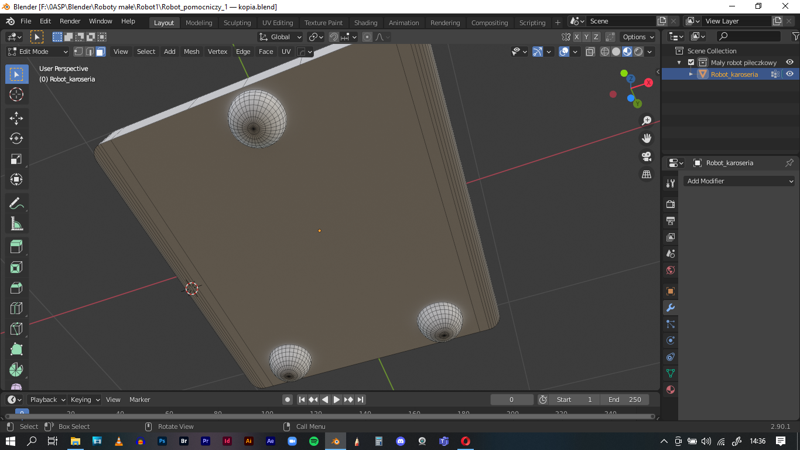Activate the Move tool
Image resolution: width=800 pixels, height=450 pixels.
(x=16, y=118)
